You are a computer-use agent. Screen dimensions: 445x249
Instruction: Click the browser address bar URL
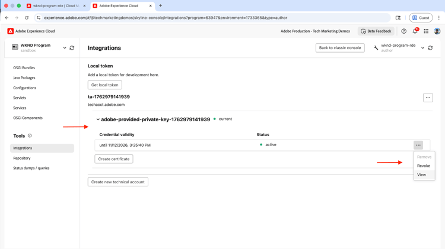166,18
